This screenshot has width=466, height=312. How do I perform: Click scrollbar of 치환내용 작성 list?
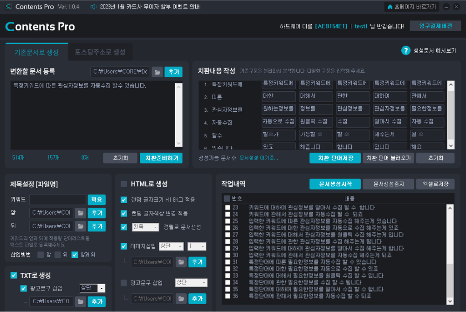click(451, 115)
